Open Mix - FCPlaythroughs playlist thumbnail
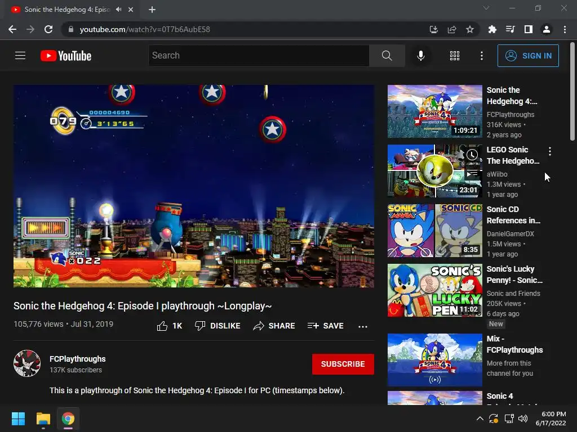This screenshot has width=577, height=432. pyautogui.click(x=434, y=360)
